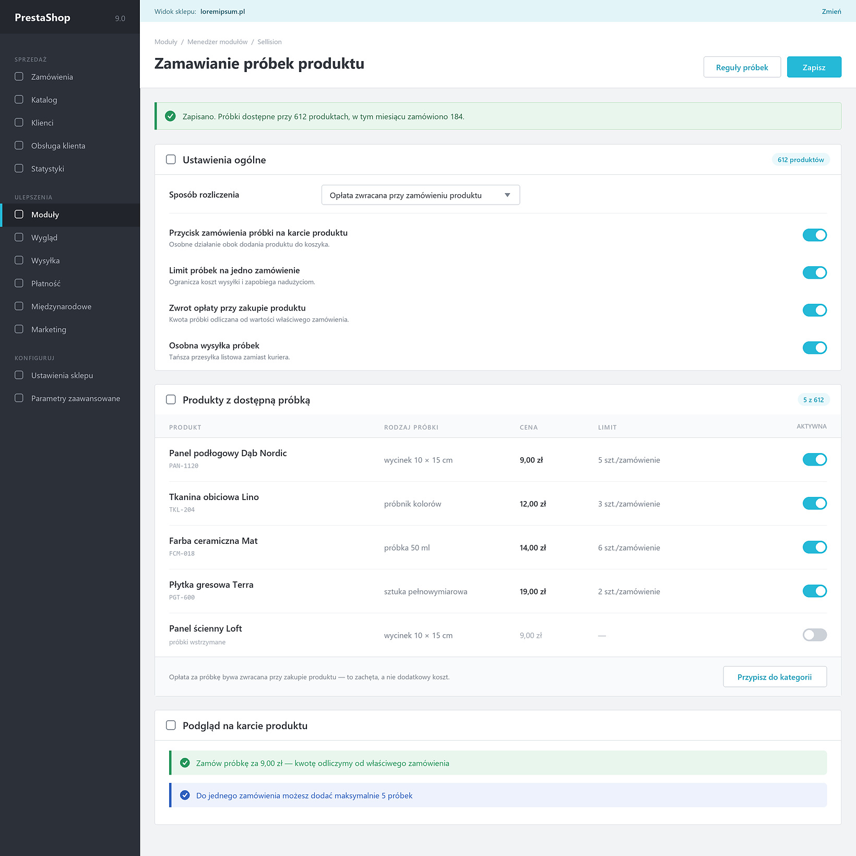Click the Międzynarodowe sidebar icon
856x856 pixels.
click(x=19, y=306)
